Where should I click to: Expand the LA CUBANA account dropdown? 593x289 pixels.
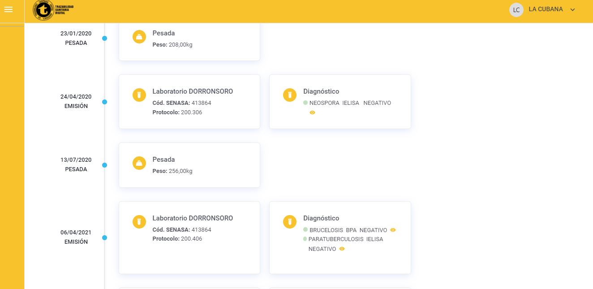click(572, 10)
